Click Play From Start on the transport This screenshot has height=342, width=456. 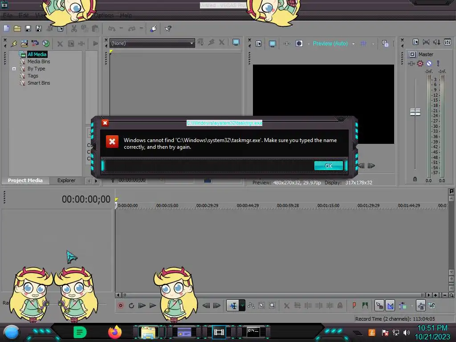click(x=142, y=305)
